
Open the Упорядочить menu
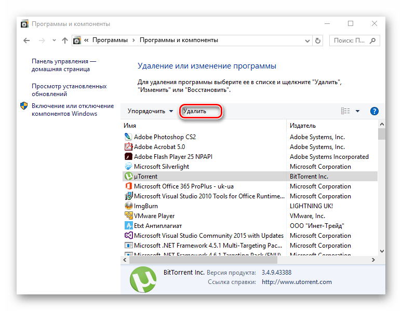click(150, 111)
